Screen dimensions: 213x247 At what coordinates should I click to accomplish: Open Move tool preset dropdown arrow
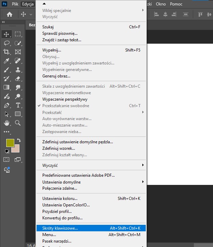[x=31, y=14]
